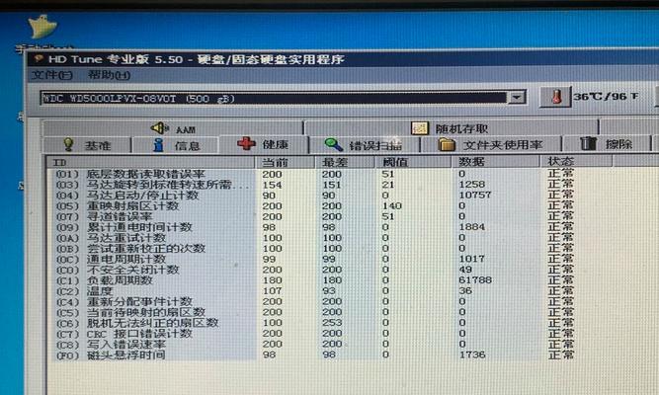The image size is (659, 395).
Task: Select row (C4) 重新分配事件计数
Action: pos(315,302)
